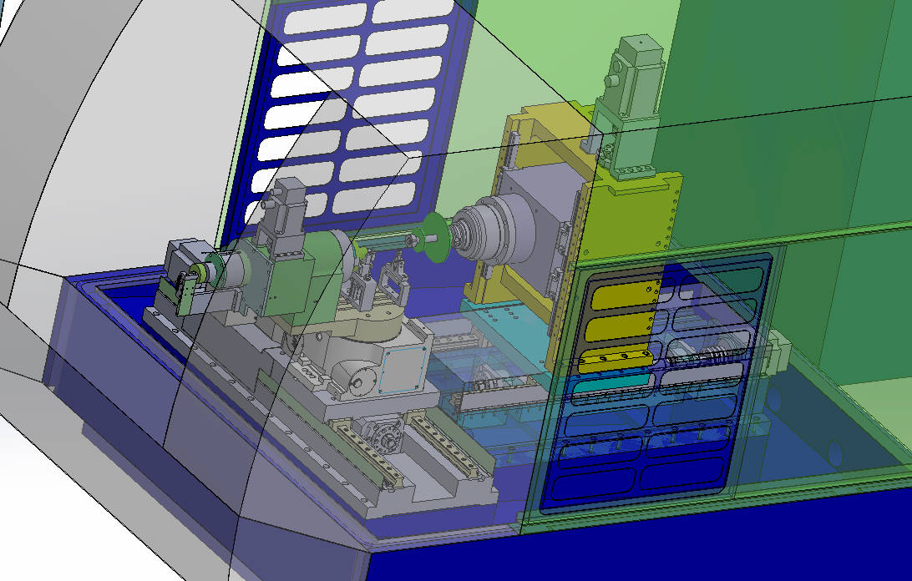Pick the round cap on rotary table base

click(x=361, y=384)
